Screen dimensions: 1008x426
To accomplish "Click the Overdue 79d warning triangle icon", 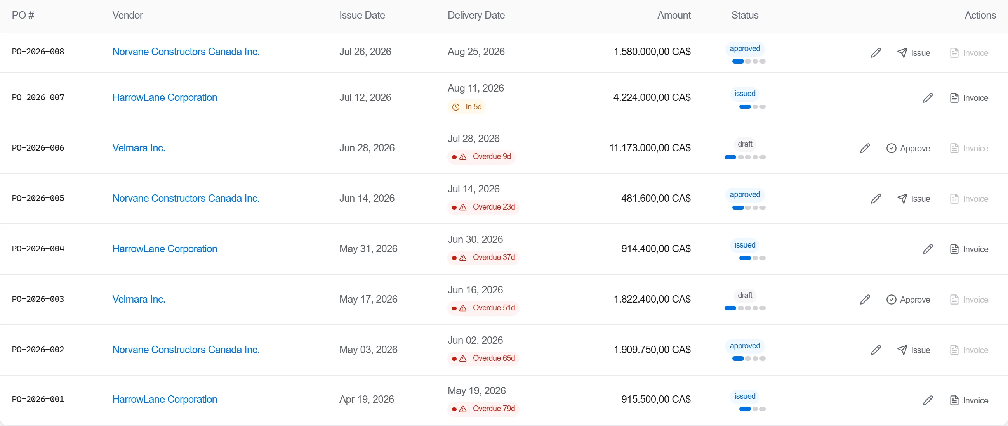I will [463, 409].
